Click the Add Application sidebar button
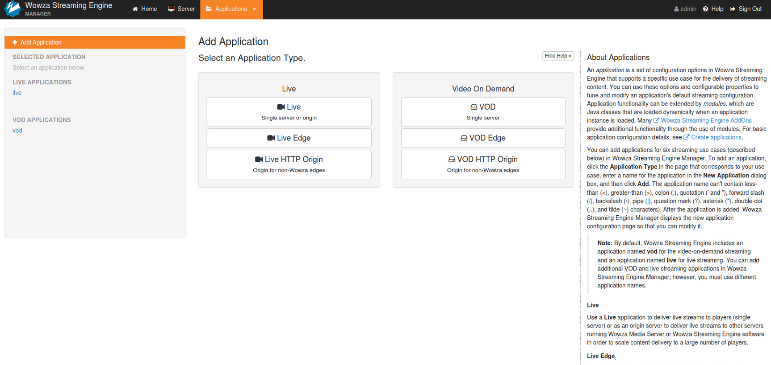 pos(95,42)
